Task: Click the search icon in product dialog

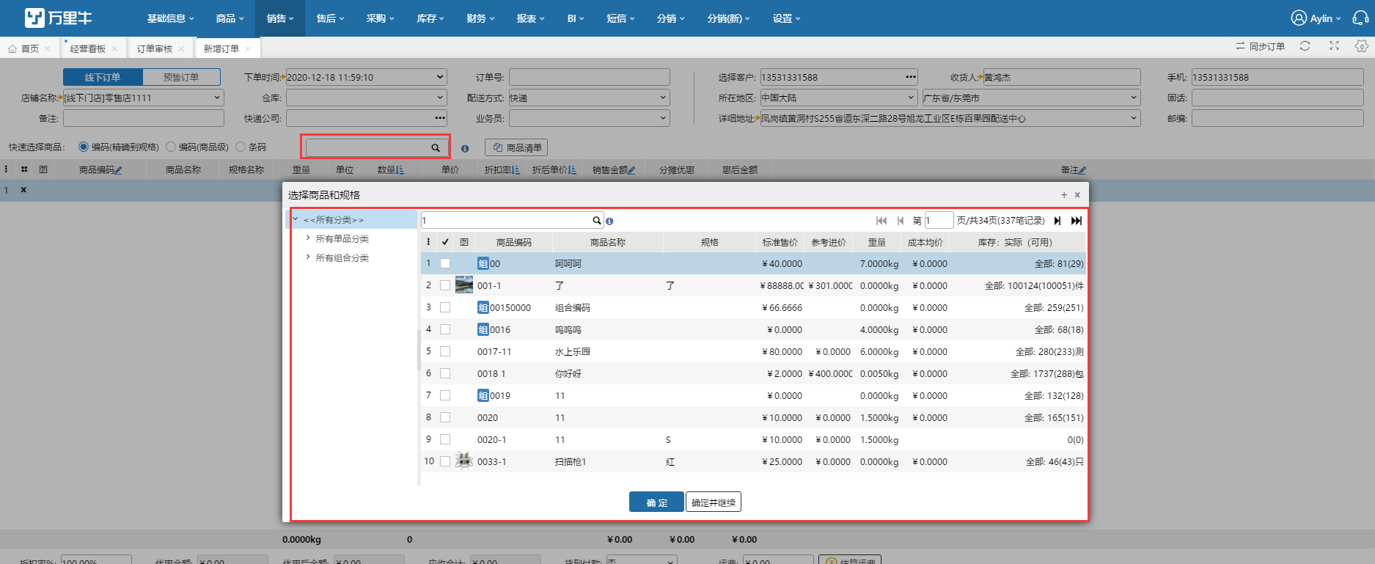Action: click(x=597, y=221)
